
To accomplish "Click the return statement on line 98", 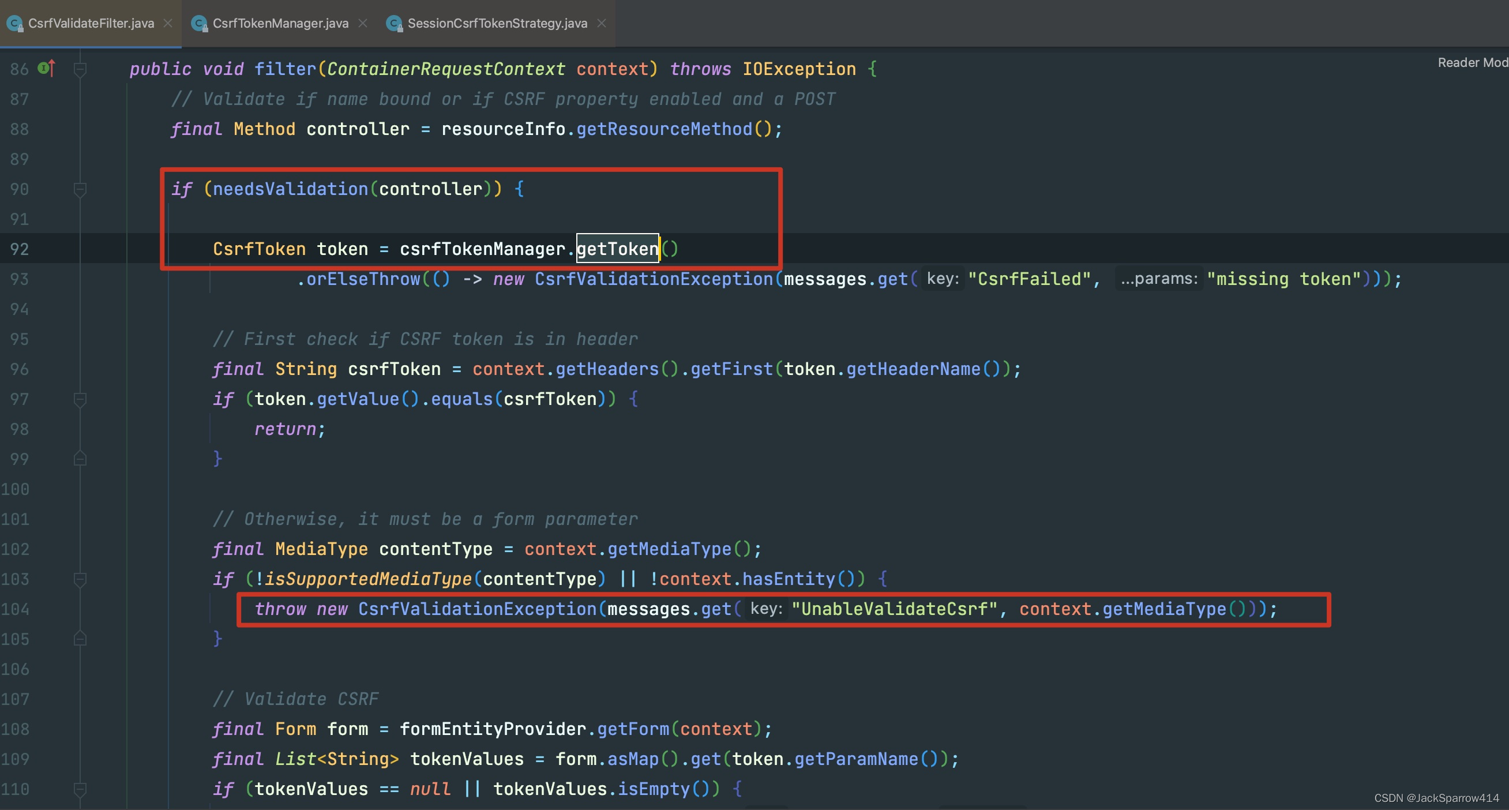I will click(x=290, y=429).
